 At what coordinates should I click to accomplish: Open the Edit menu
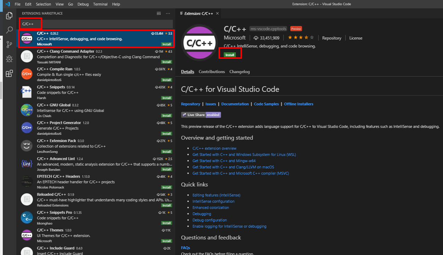tap(28, 4)
